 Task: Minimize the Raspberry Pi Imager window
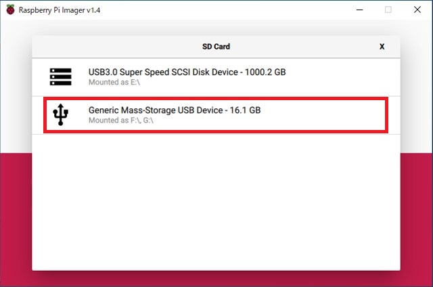pyautogui.click(x=359, y=9)
